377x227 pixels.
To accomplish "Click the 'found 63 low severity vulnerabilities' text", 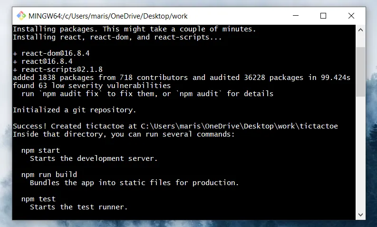I will pyautogui.click(x=92, y=86).
